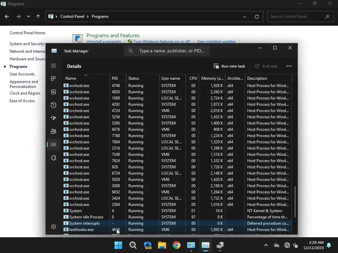This screenshot has width=338, height=253.
Task: Open Task Manager settings gear
Action: point(53,227)
